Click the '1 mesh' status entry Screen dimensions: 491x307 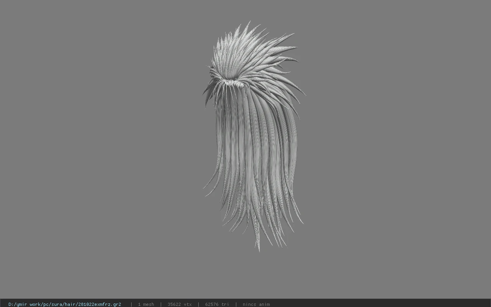coord(146,304)
